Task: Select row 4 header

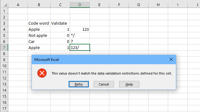Action: (4, 29)
